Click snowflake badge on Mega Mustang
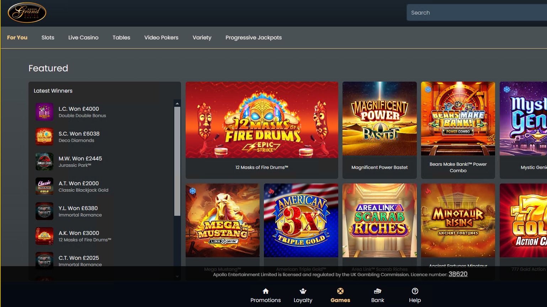547x307 pixels. click(x=192, y=191)
